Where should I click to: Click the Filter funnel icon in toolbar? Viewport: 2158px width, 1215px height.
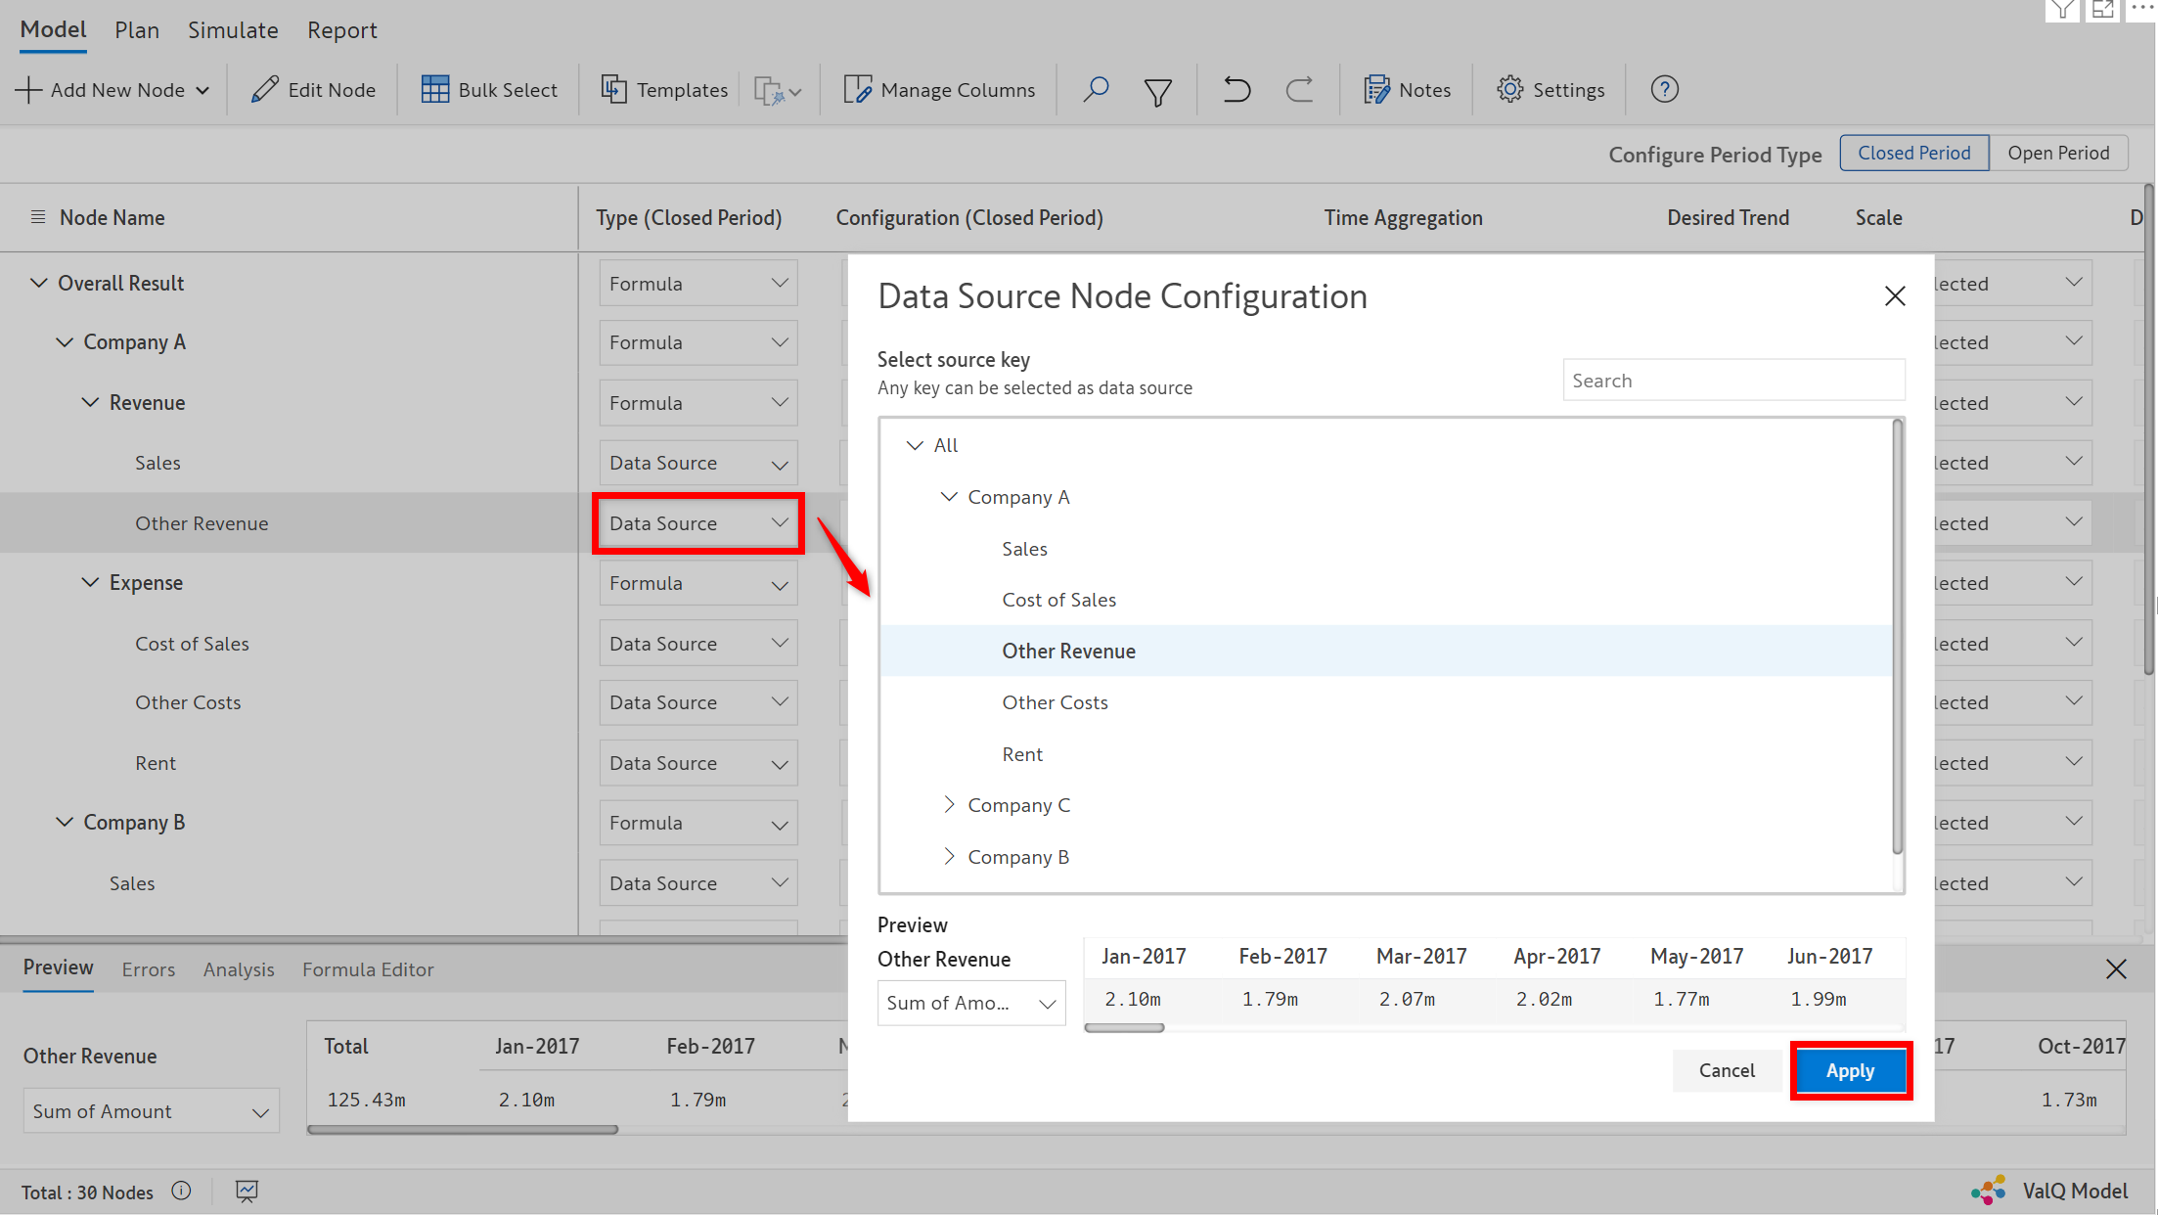[x=1158, y=91]
